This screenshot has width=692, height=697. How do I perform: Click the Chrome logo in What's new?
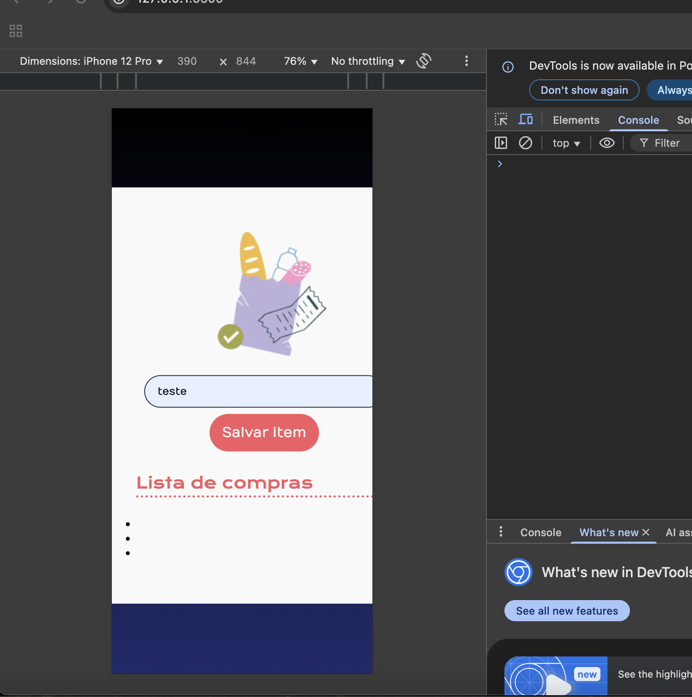coord(519,572)
